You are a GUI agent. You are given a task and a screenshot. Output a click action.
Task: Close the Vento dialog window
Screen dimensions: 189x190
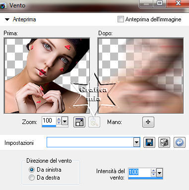(178, 3)
